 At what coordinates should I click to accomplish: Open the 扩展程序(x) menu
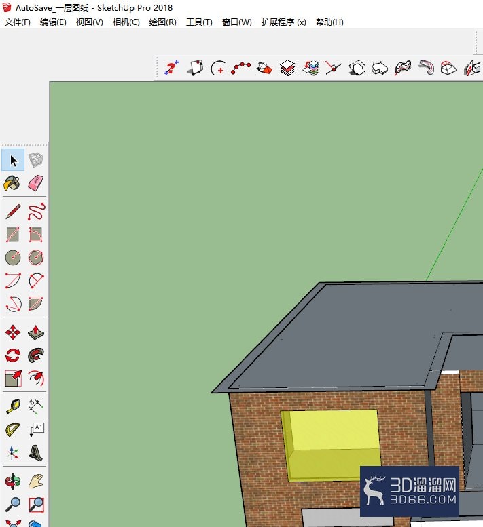pos(283,22)
